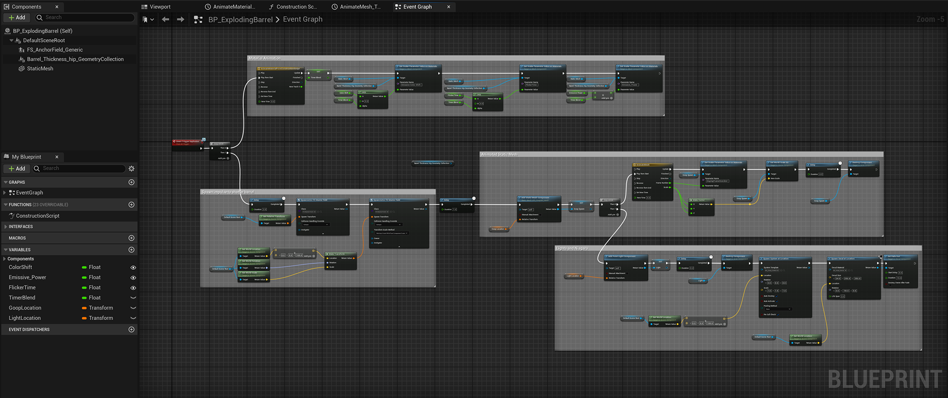
Task: Select Animated Static Mesh comment title
Action: coord(499,154)
